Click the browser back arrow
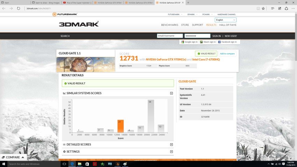This screenshot has height=167, width=297. pos(4,8)
